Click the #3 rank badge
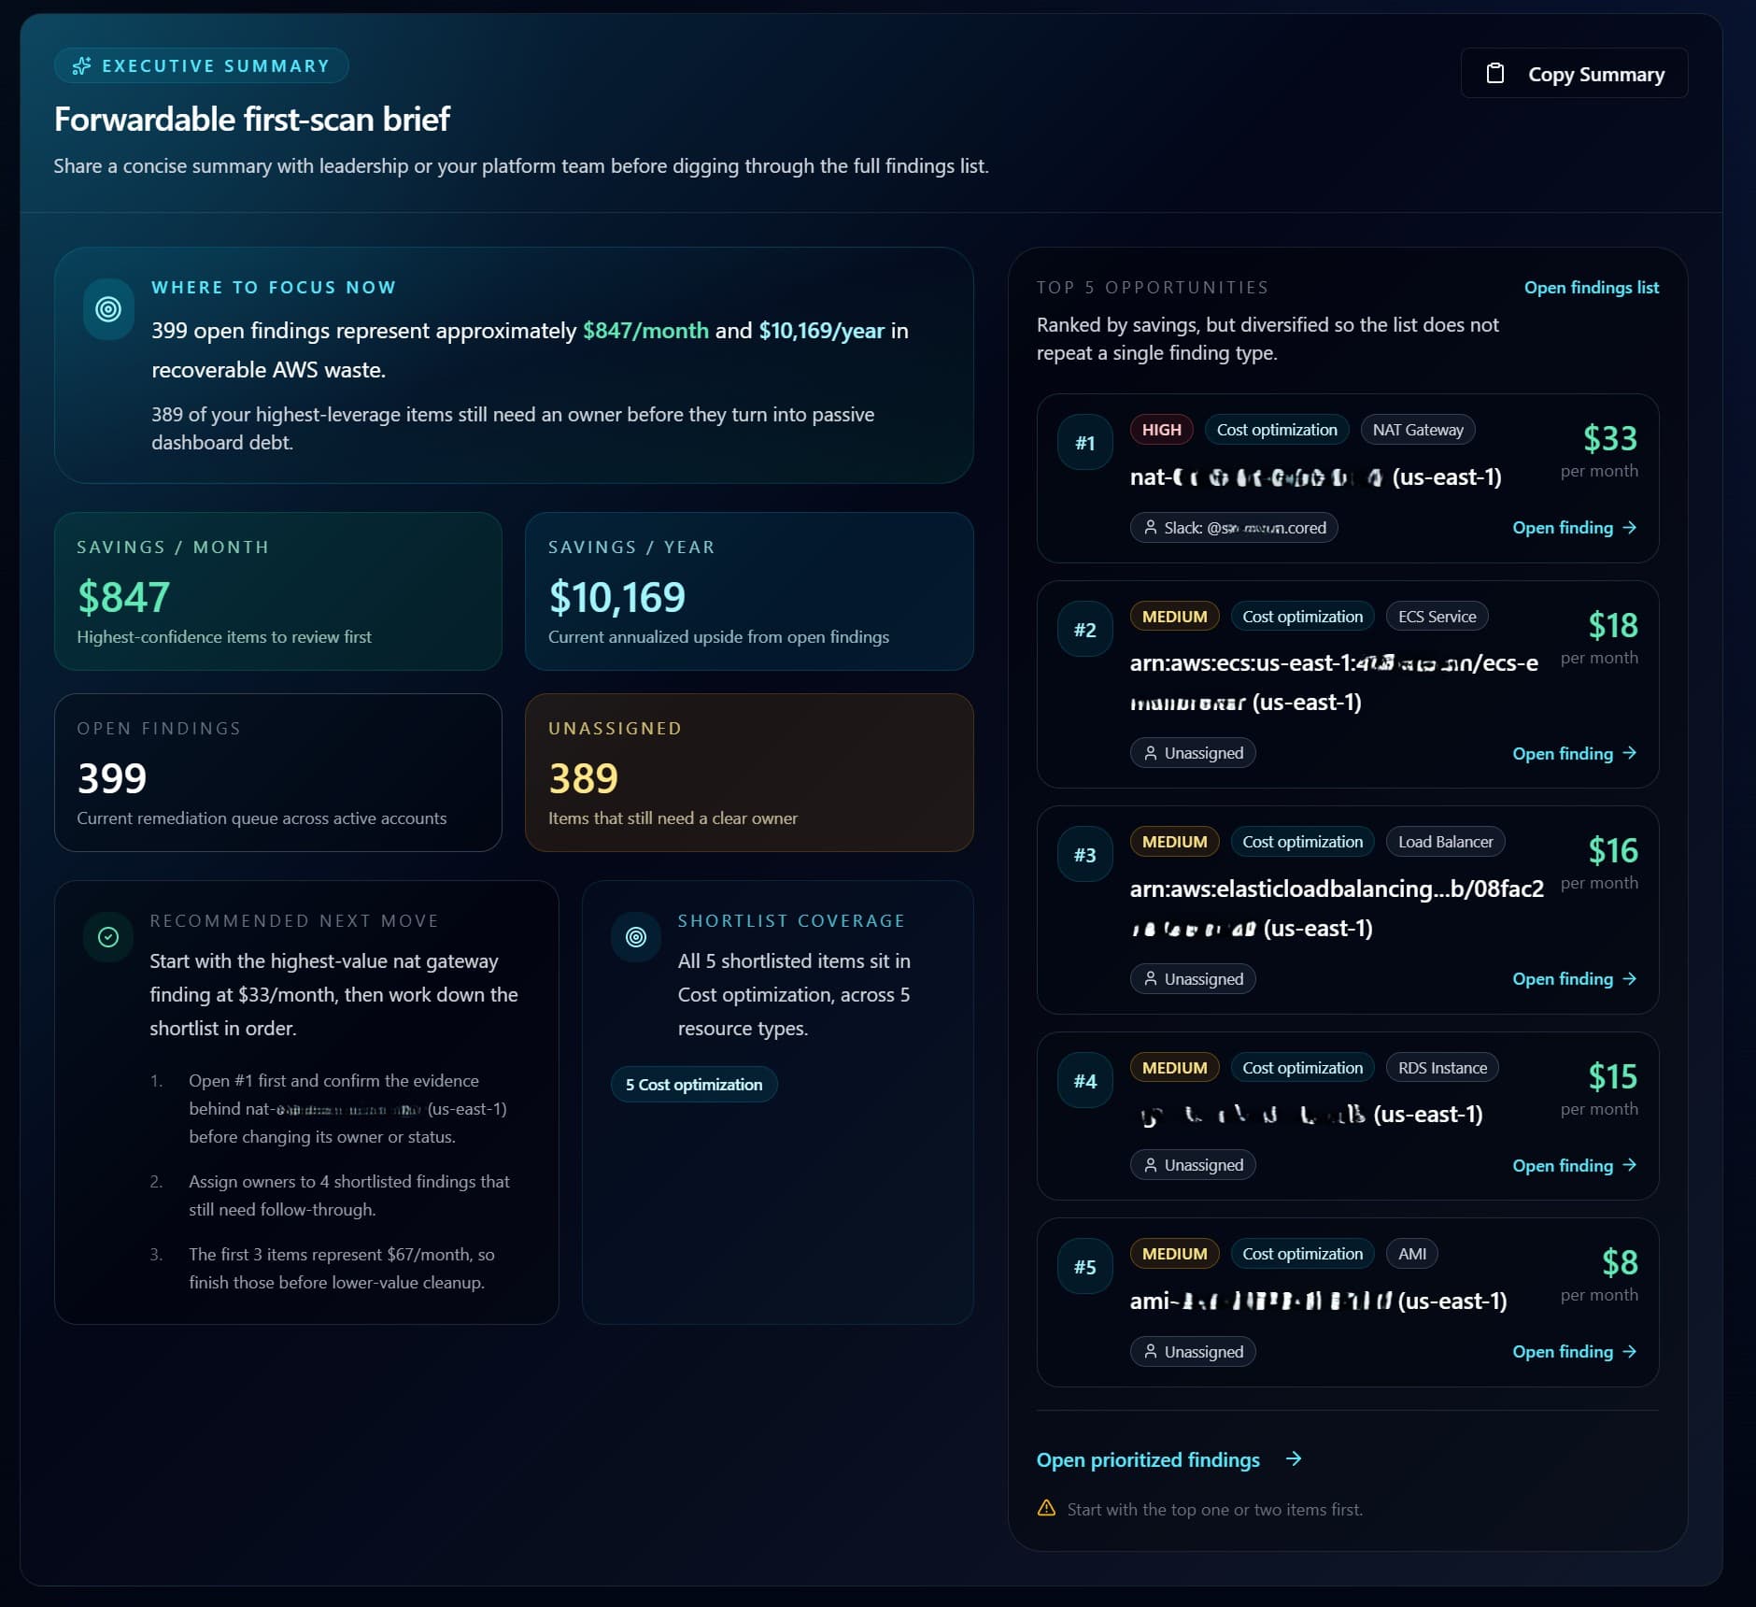The width and height of the screenshot is (1756, 1607). tap(1084, 855)
